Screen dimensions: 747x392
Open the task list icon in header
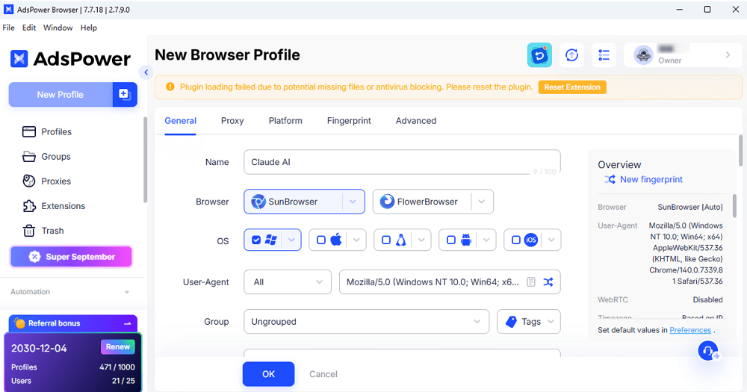[604, 55]
